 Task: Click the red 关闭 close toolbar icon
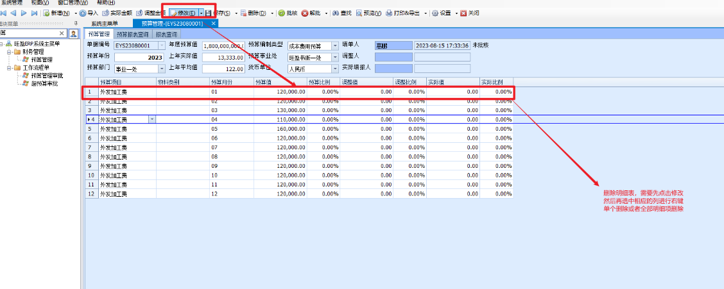463,13
